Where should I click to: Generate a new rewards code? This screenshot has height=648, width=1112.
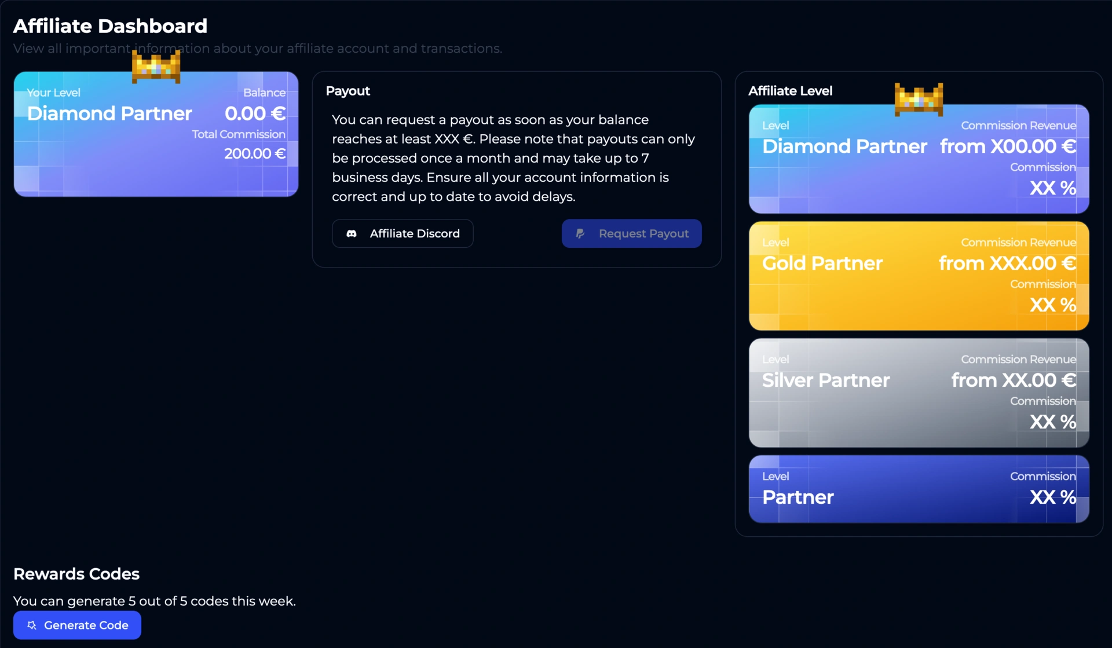(77, 625)
